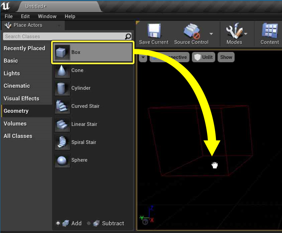Click the Show viewport button
This screenshot has width=282, height=233.
coord(226,57)
